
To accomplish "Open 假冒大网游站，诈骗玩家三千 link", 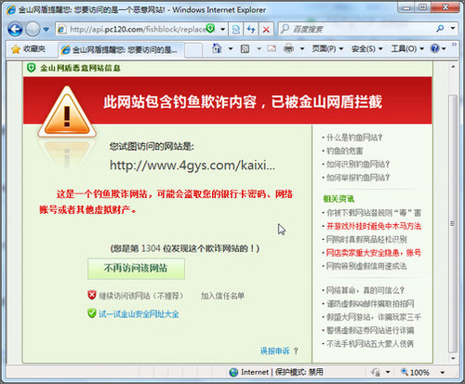I will [x=374, y=317].
